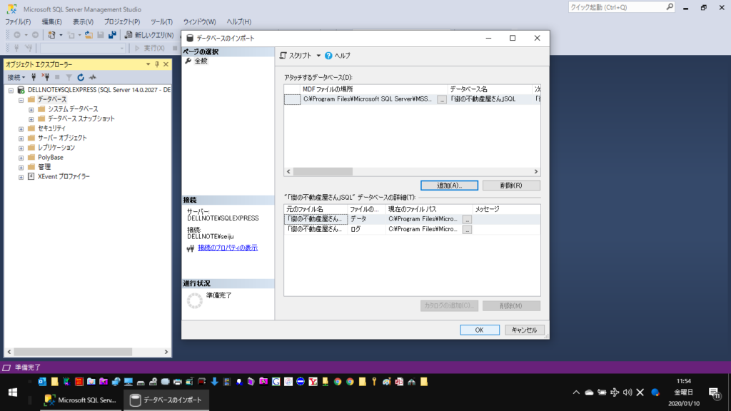
Task: Open the Windows Start menu
Action: pyautogui.click(x=13, y=392)
